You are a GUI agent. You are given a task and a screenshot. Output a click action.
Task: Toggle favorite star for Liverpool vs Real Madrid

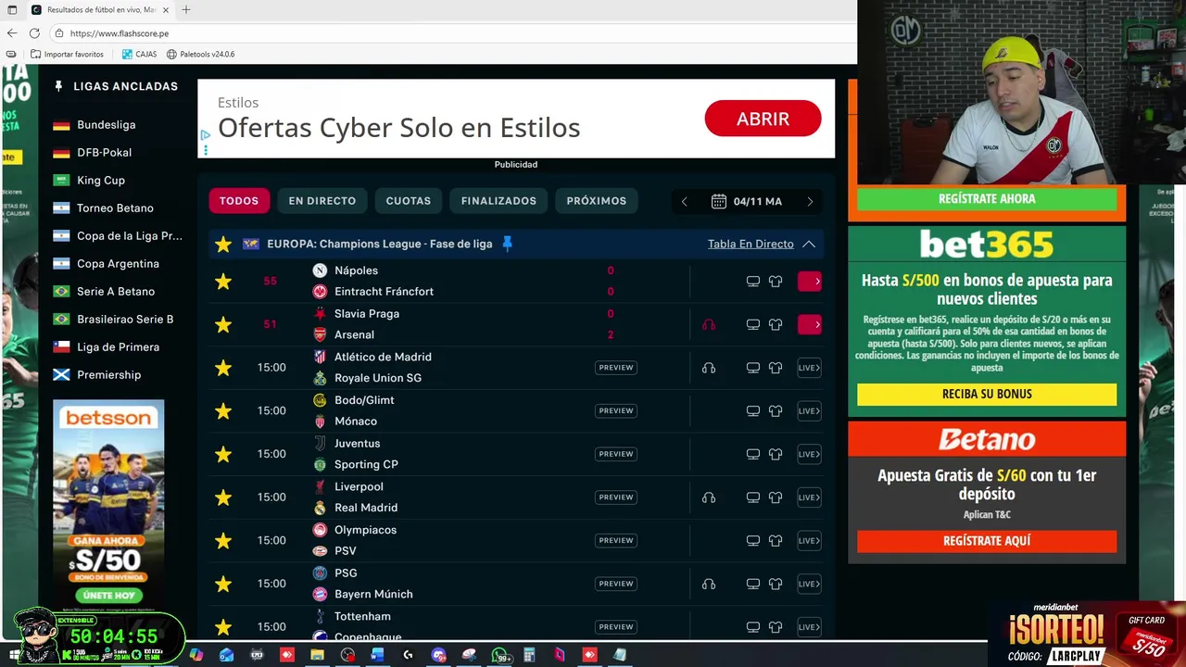tap(223, 497)
